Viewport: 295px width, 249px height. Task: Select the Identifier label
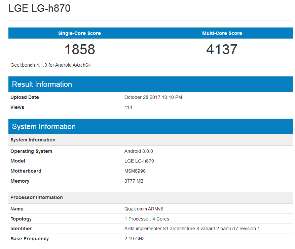coord(21,229)
